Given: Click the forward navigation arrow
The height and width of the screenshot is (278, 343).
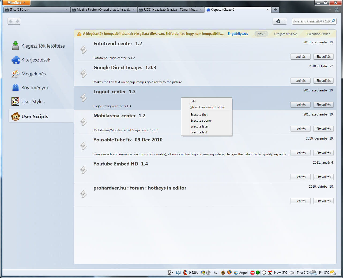Looking at the screenshot, I should pos(17,21).
